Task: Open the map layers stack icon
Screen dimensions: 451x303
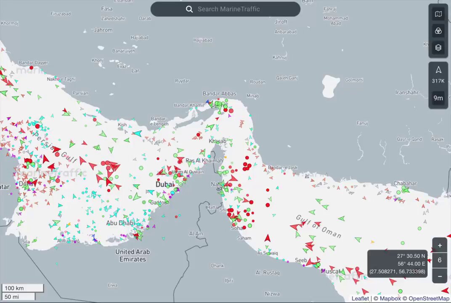Action: click(x=438, y=48)
